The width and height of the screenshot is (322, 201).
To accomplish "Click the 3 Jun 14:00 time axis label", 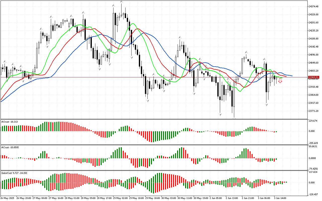I will [x=280, y=198].
